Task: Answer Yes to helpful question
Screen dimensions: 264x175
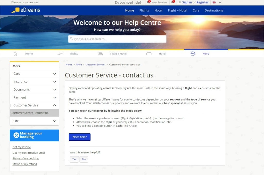Action: click(x=74, y=159)
